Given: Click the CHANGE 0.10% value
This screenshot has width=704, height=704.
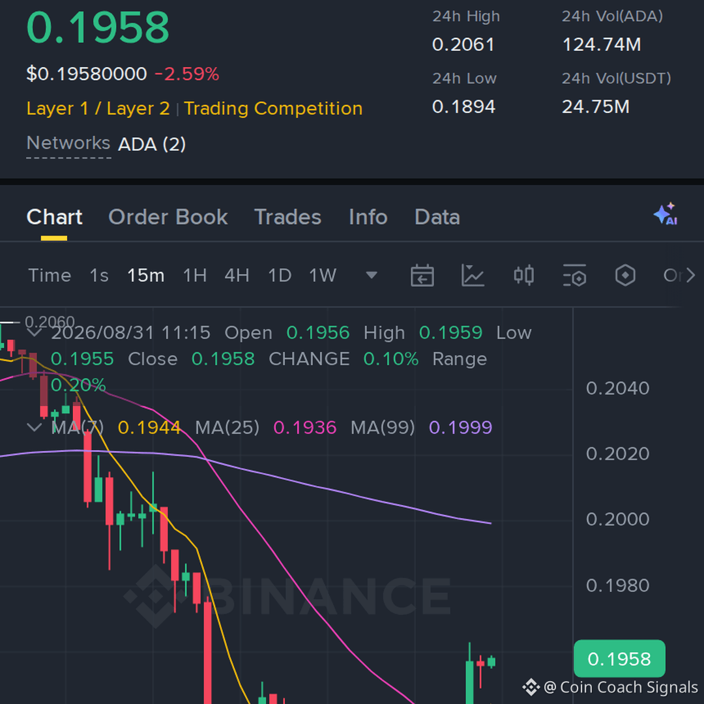Looking at the screenshot, I should coord(390,359).
